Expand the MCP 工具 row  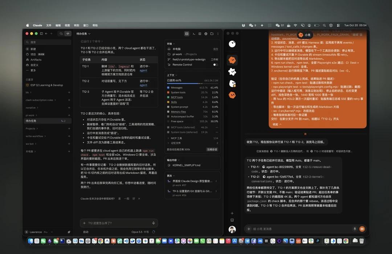point(192,138)
